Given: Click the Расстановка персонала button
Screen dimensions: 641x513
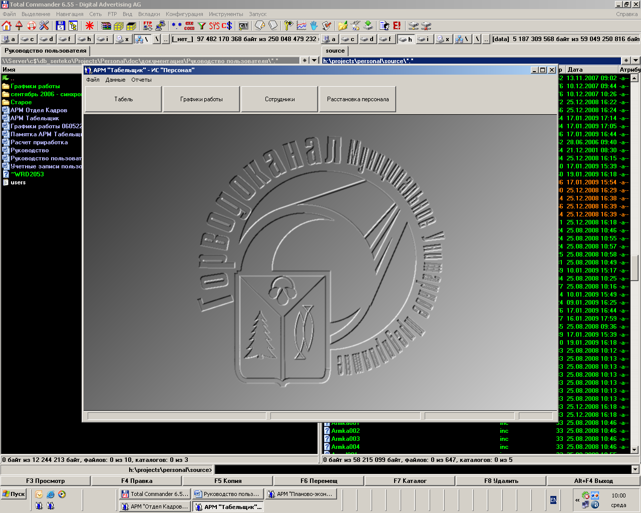Looking at the screenshot, I should pyautogui.click(x=358, y=99).
